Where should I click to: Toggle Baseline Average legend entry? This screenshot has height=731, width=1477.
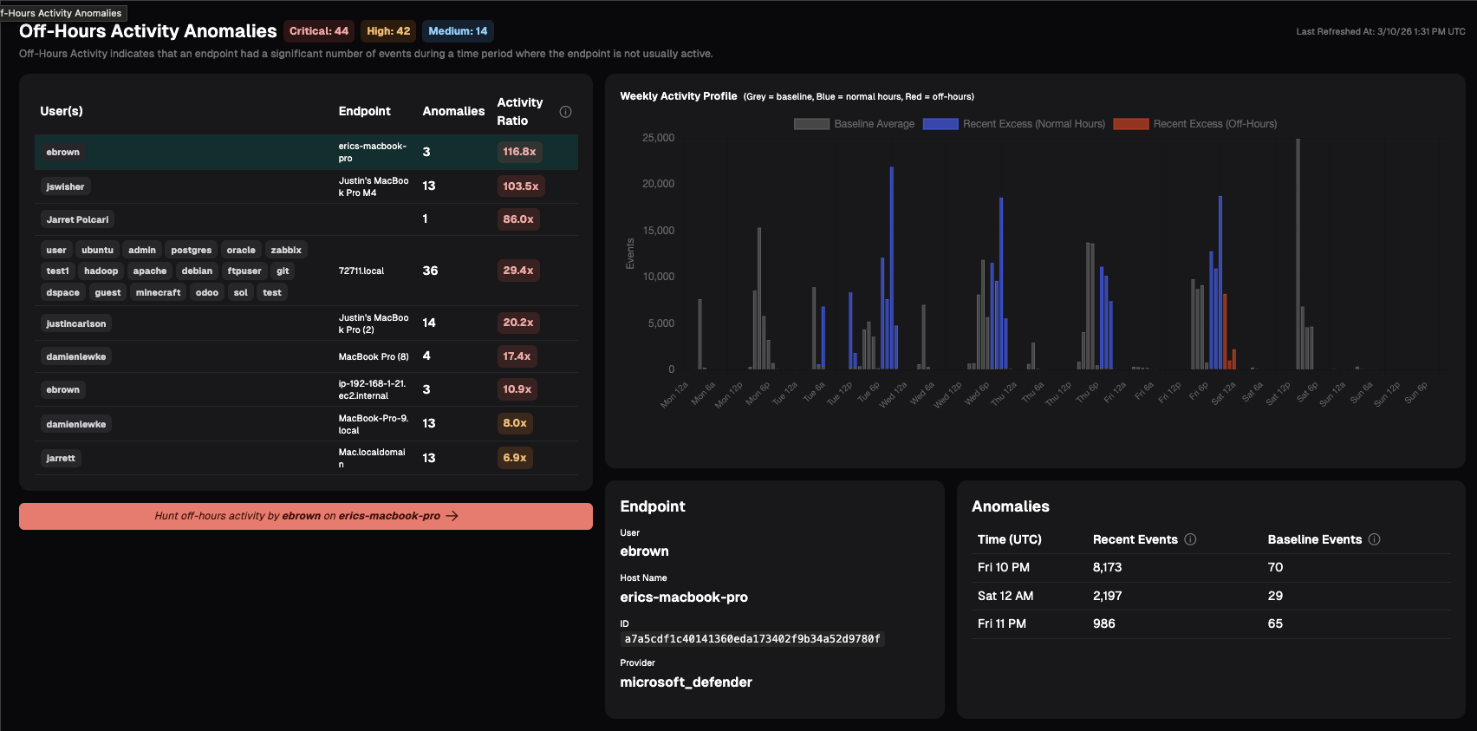point(854,124)
